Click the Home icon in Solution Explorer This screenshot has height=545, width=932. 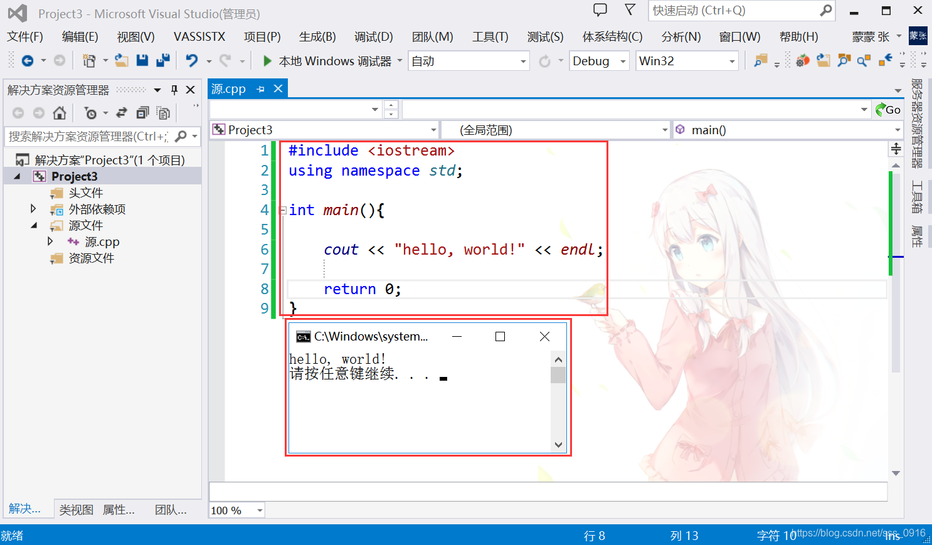tap(60, 113)
